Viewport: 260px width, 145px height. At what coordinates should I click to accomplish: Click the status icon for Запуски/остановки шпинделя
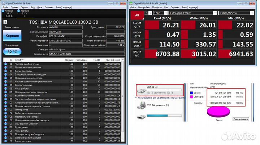coord(6,74)
